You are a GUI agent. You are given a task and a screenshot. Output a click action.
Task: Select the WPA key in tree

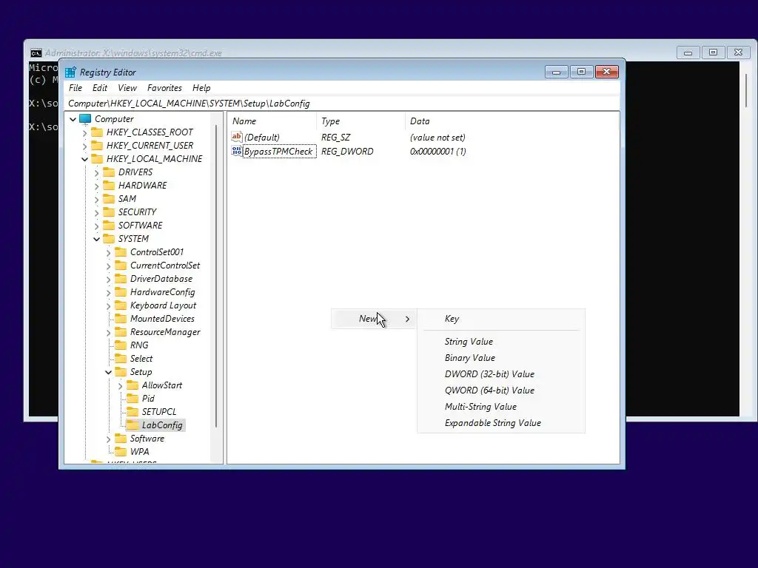tap(140, 452)
